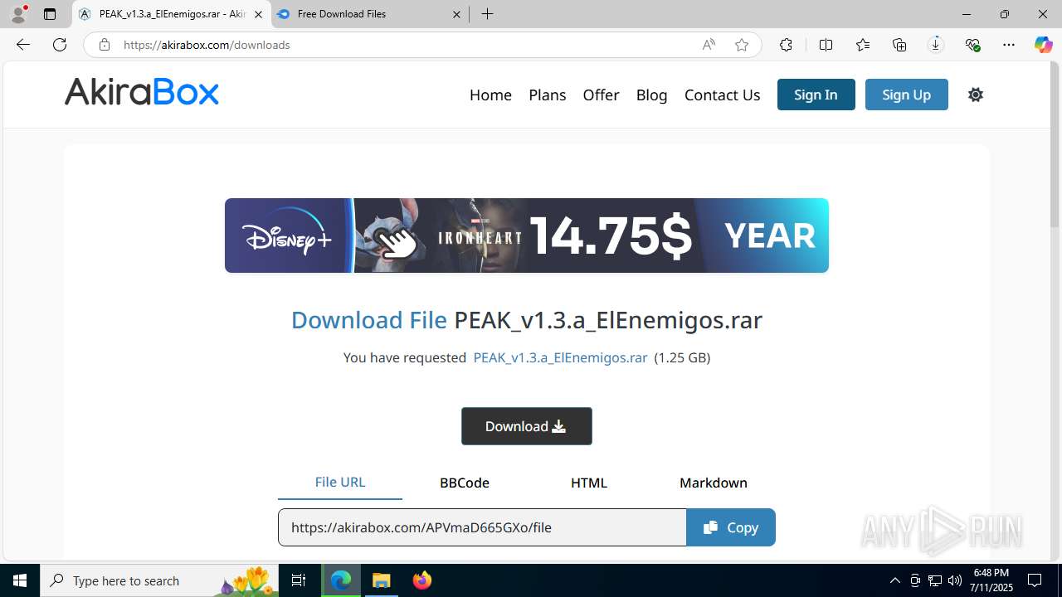Viewport: 1062px width, 597px height.
Task: Click the PEAK_v1.3.a_ElEnemigos.rar file link
Action: pos(560,357)
